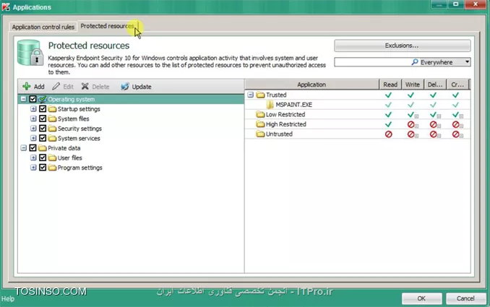This screenshot has height=307, width=490.
Task: Toggle the Startup settings checkbox
Action: (43, 109)
